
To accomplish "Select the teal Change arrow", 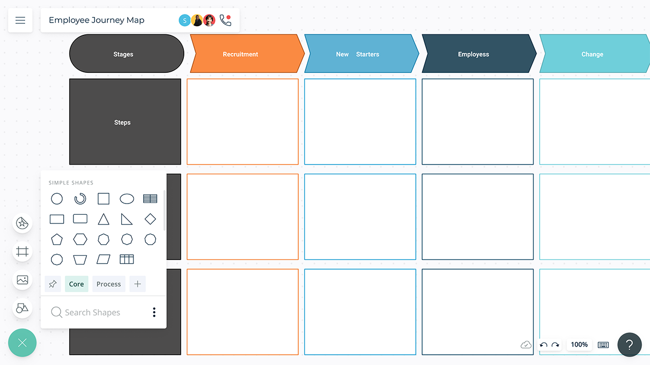I will 595,54.
